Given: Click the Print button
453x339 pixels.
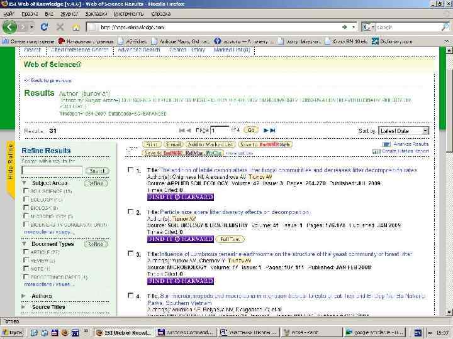Looking at the screenshot, I should [x=152, y=144].
